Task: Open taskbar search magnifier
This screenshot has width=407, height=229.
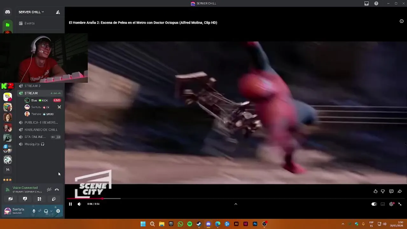Action: click(x=152, y=224)
